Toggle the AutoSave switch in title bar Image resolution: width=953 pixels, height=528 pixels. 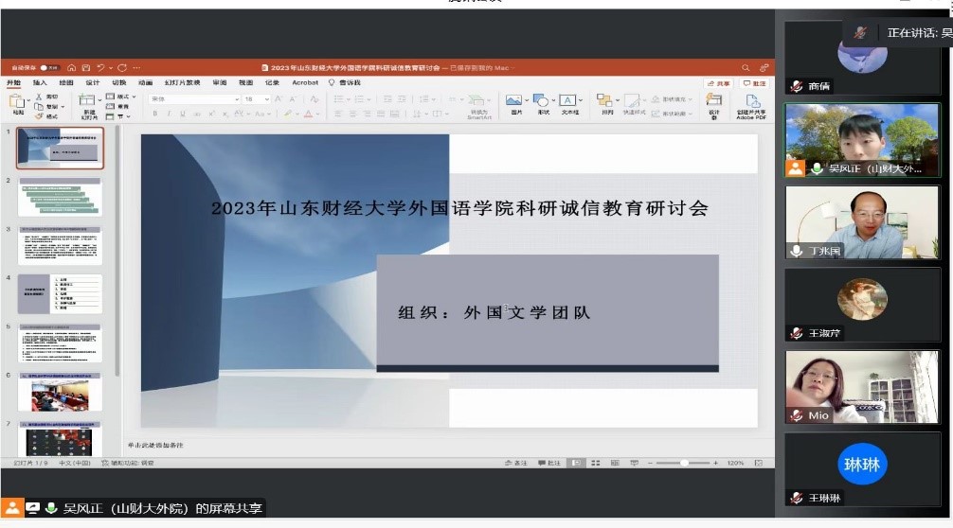[50, 68]
